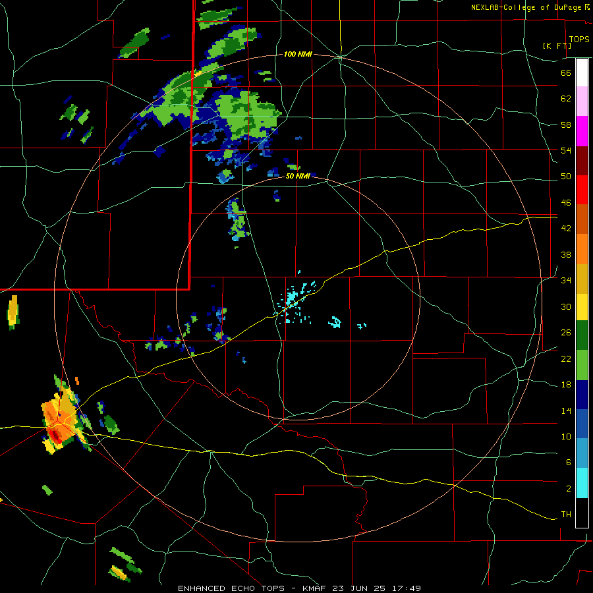This screenshot has width=593, height=593.
Task: Pick the dark red legend swatch
Action: click(582, 161)
